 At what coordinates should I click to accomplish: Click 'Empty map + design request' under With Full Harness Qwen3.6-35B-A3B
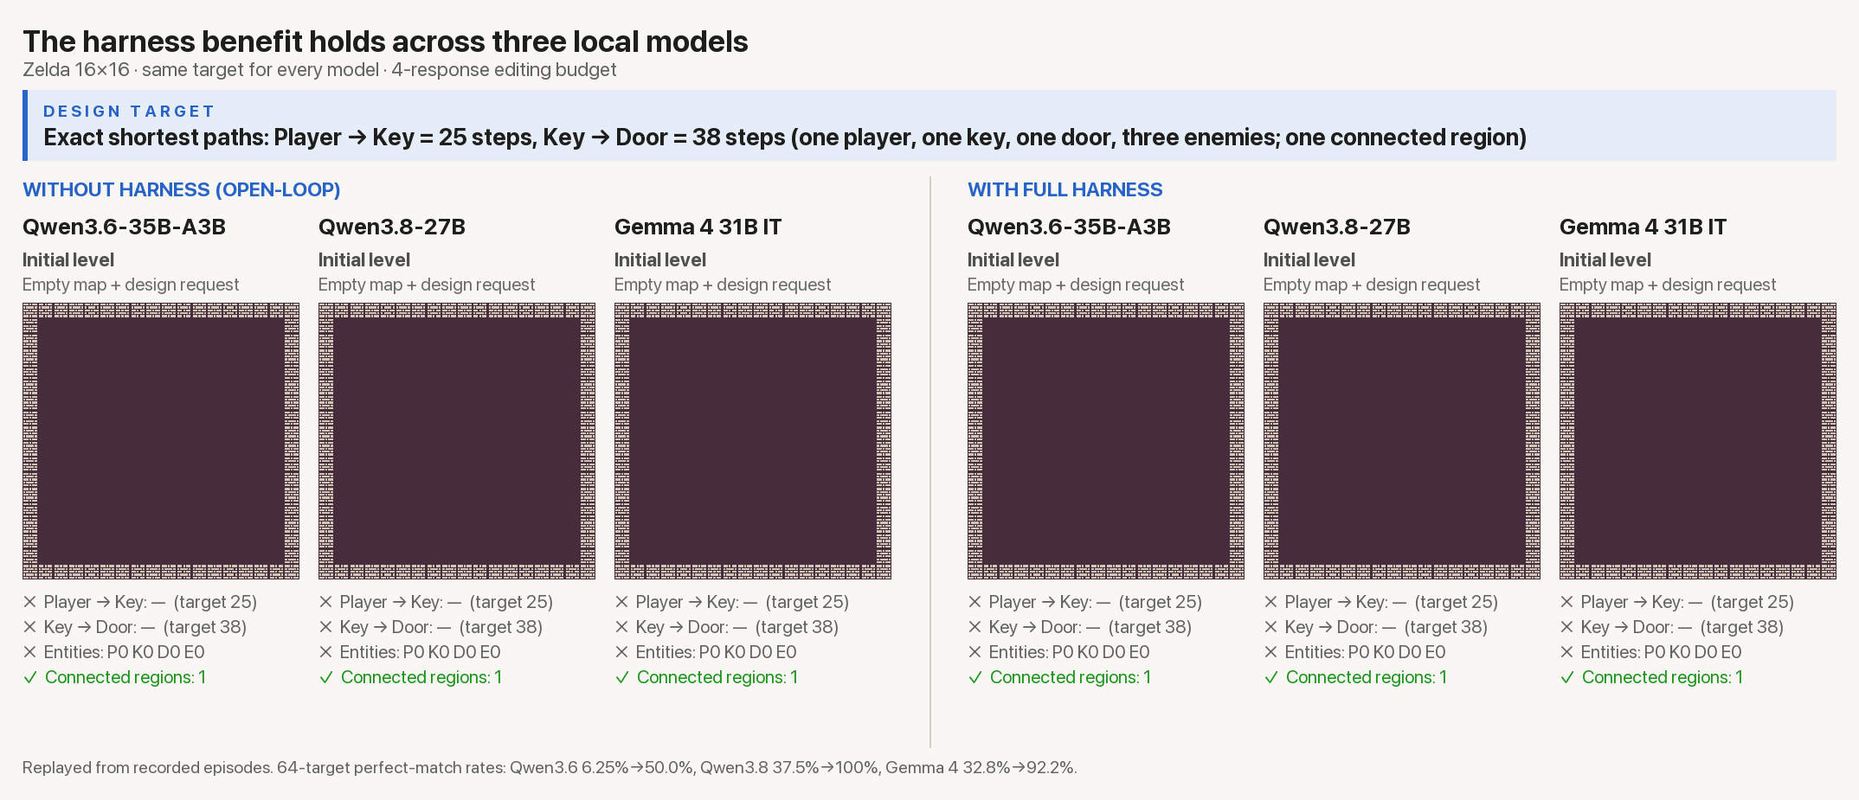click(x=1076, y=285)
